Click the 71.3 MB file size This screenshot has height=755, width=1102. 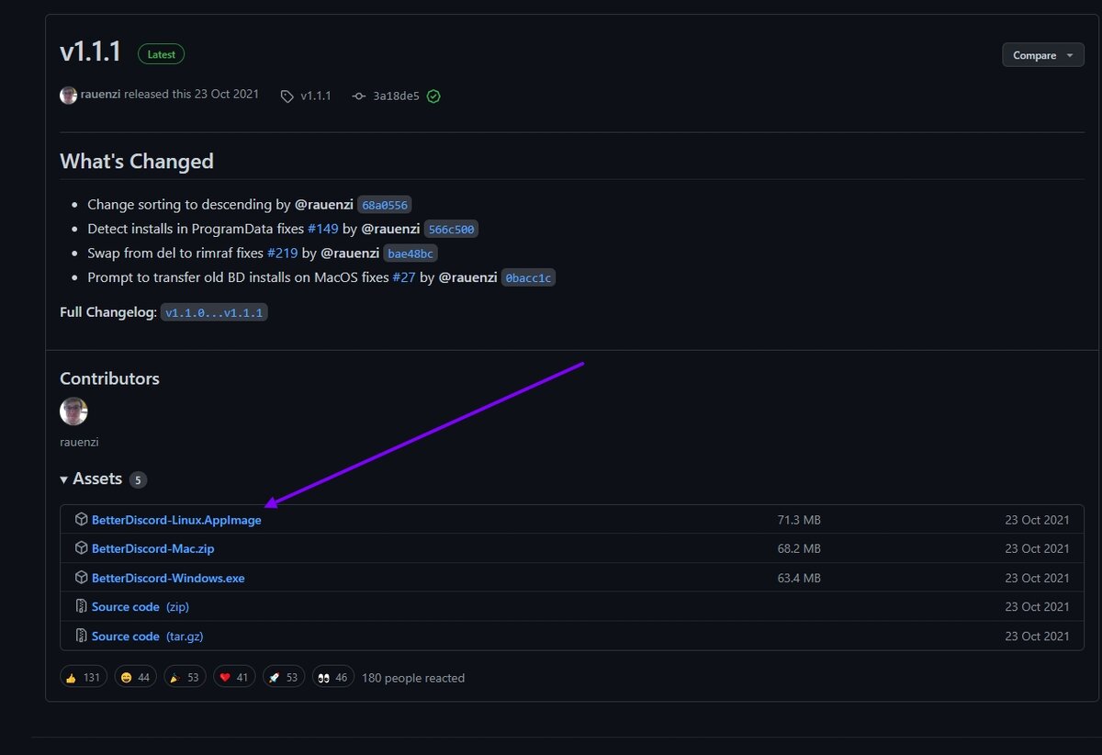[799, 520]
